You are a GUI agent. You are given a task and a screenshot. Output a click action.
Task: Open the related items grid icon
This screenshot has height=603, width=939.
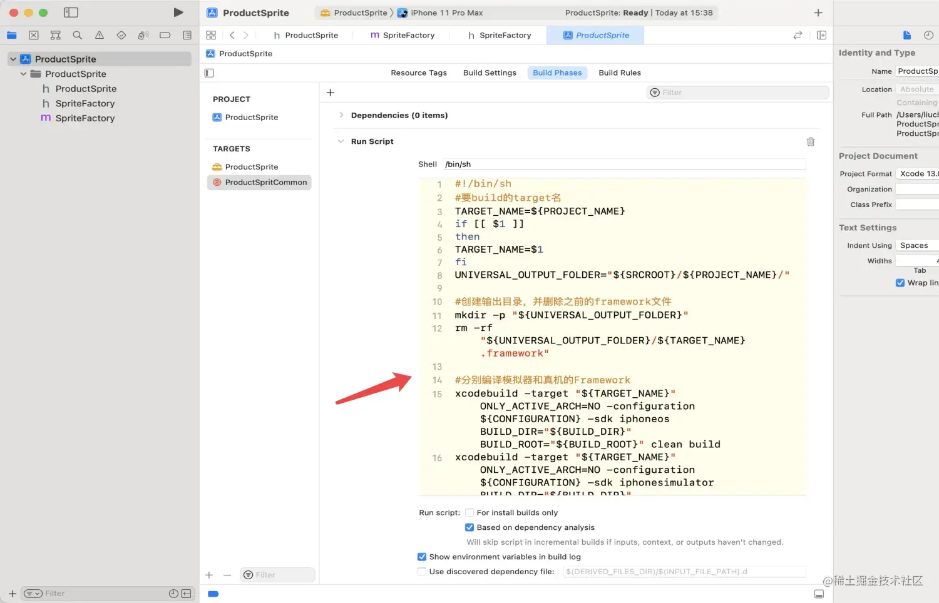tap(211, 35)
